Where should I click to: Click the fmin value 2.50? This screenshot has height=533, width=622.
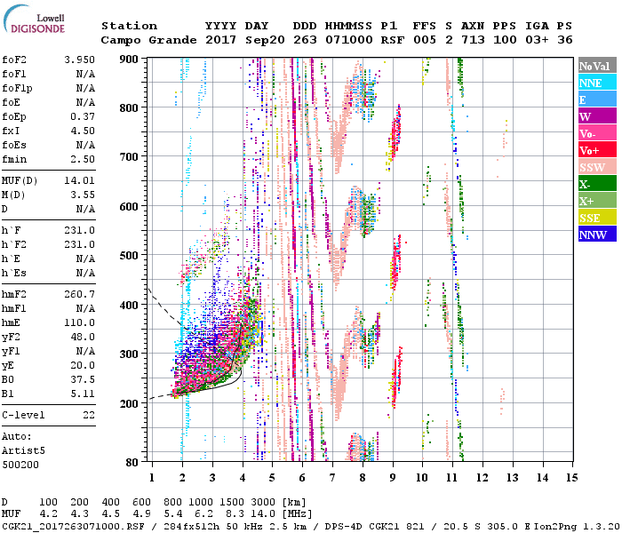pyautogui.click(x=83, y=159)
